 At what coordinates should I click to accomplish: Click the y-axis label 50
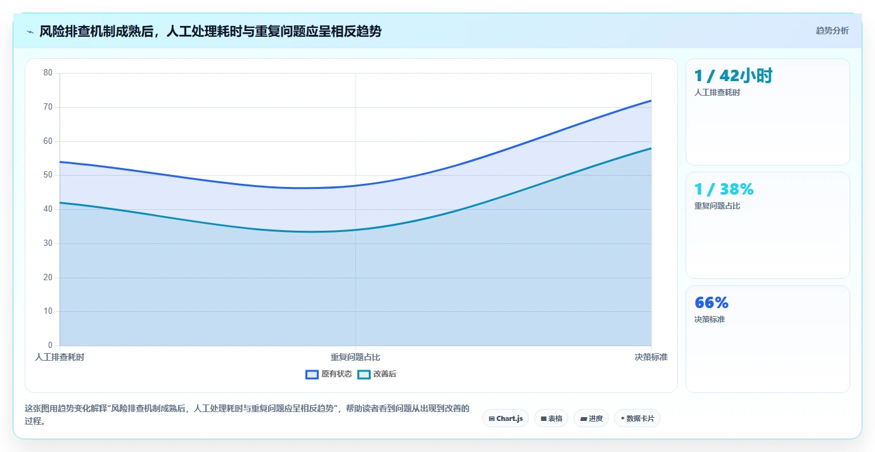48,175
